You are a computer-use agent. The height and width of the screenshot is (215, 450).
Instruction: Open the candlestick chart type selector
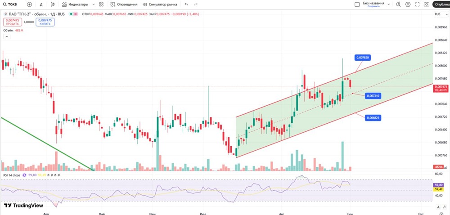[x=53, y=4]
